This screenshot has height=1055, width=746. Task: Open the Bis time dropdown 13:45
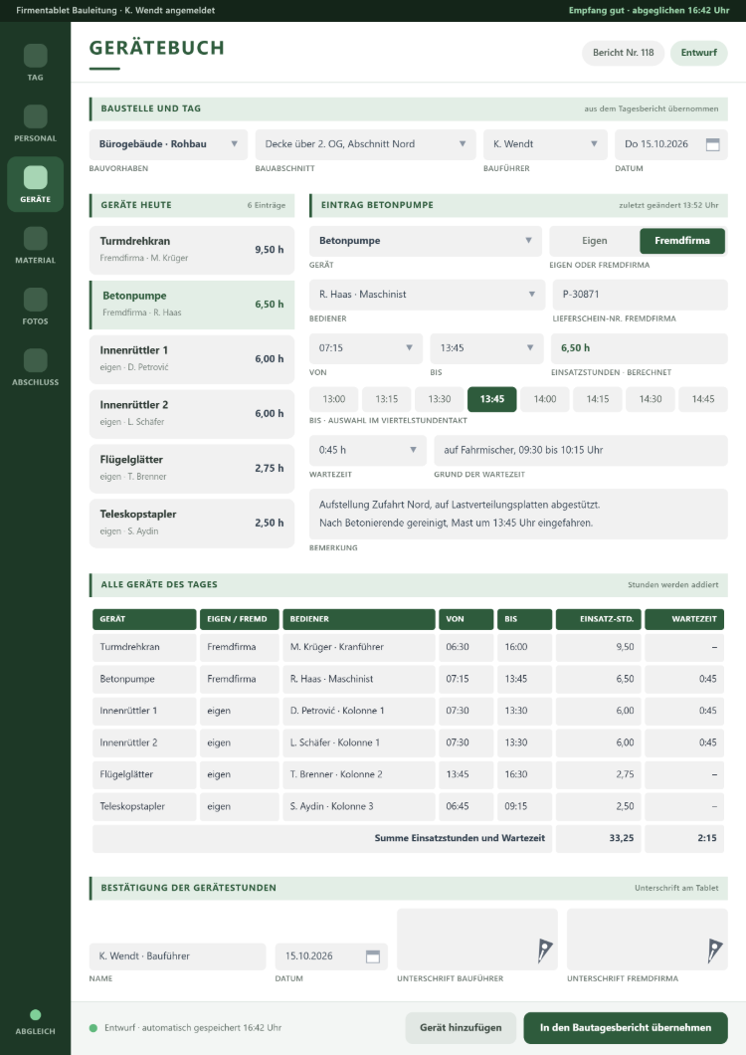click(487, 348)
